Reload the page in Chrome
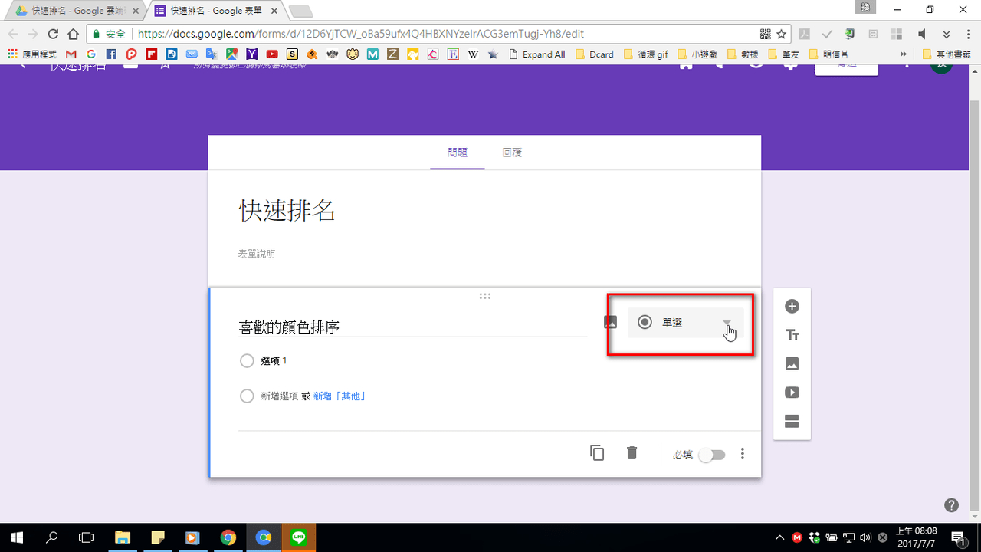 (53, 34)
